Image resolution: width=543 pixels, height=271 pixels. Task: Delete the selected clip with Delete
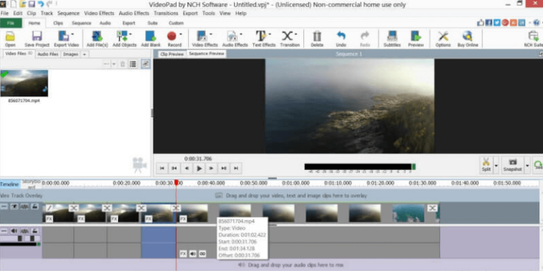coord(317,38)
